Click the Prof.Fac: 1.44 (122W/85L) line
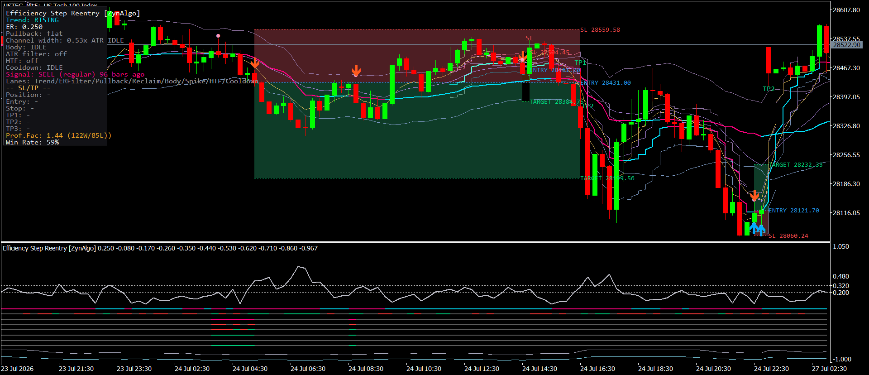This screenshot has width=869, height=375. (x=59, y=136)
